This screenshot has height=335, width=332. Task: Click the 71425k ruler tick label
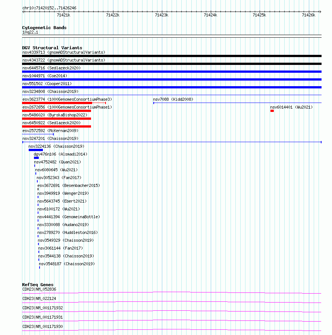(259, 15)
